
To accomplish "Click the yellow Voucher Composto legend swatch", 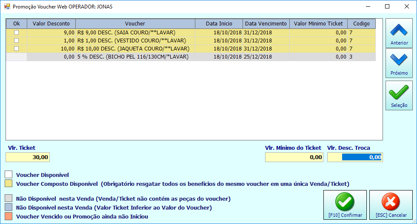I will [x=9, y=183].
